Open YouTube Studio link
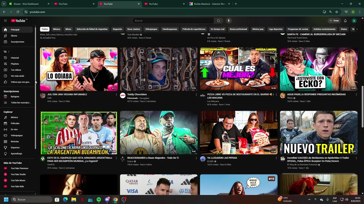This screenshot has width=364, height=204. (18, 174)
